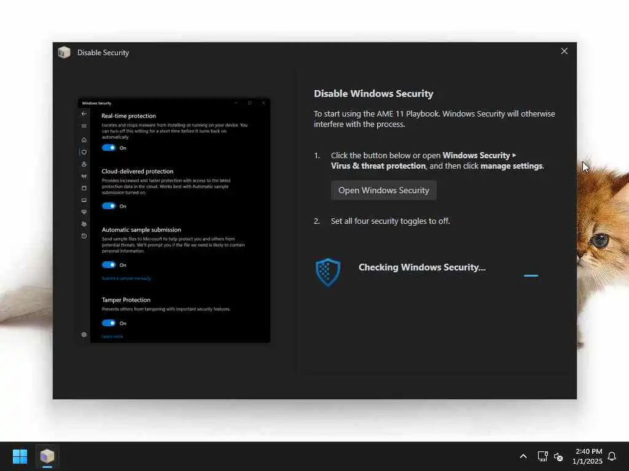Image resolution: width=629 pixels, height=471 pixels.
Task: Select the Family options icon in preview sidebar
Action: [84, 224]
